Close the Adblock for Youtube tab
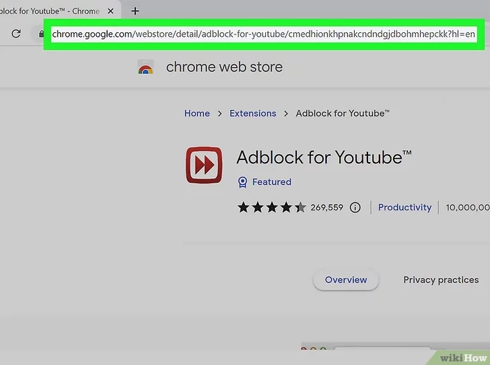490x365 pixels. [x=111, y=11]
